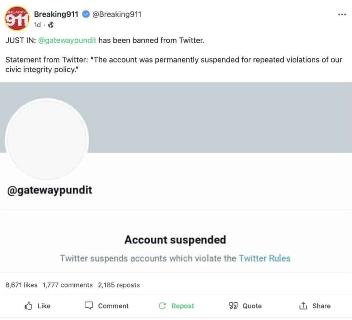
Task: Click the globe visibility icon
Action: click(51, 25)
